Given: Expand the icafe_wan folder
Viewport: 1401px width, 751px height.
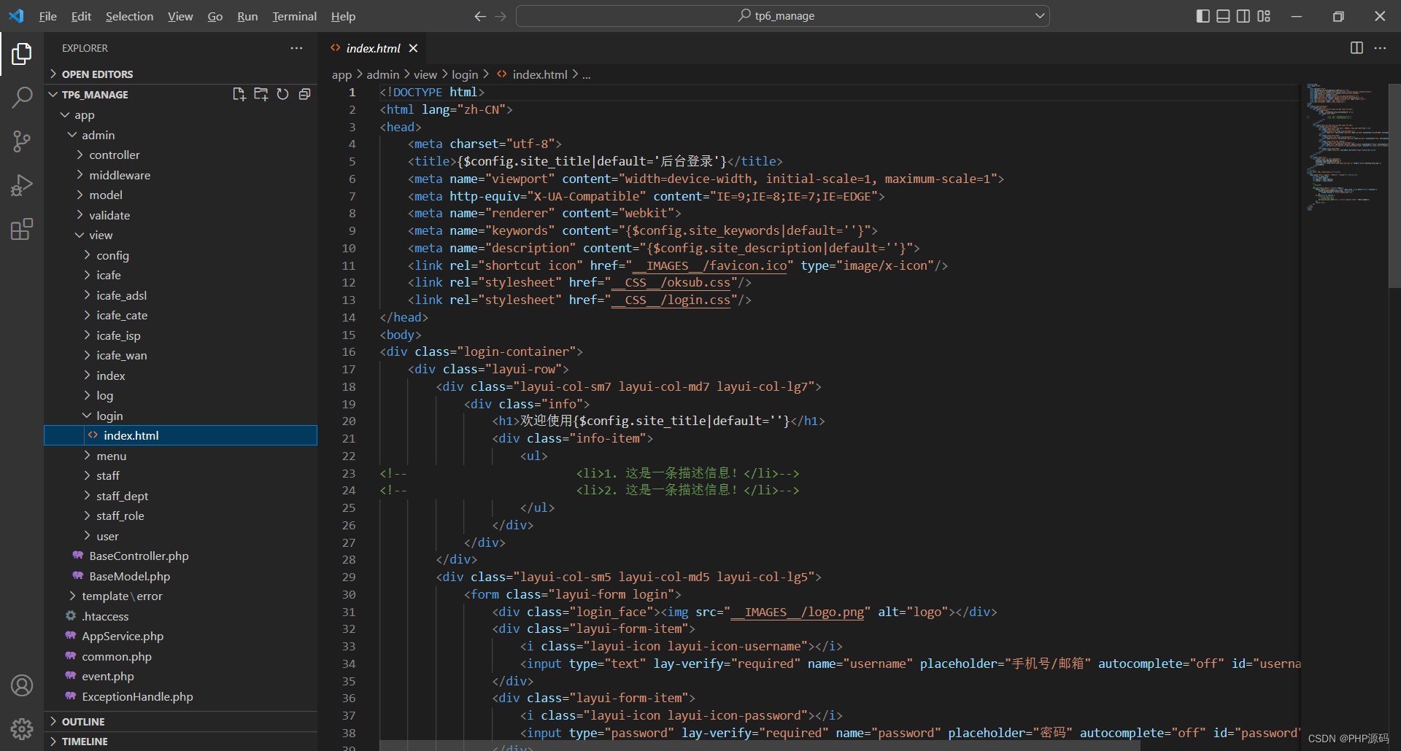Looking at the screenshot, I should [181, 356].
